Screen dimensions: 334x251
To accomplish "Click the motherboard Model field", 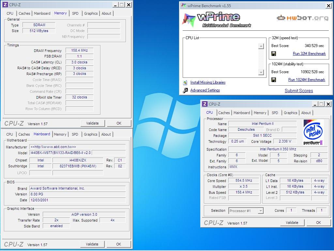I will pos(60,153).
